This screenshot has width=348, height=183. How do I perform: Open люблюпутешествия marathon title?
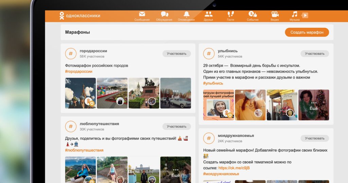(99, 124)
